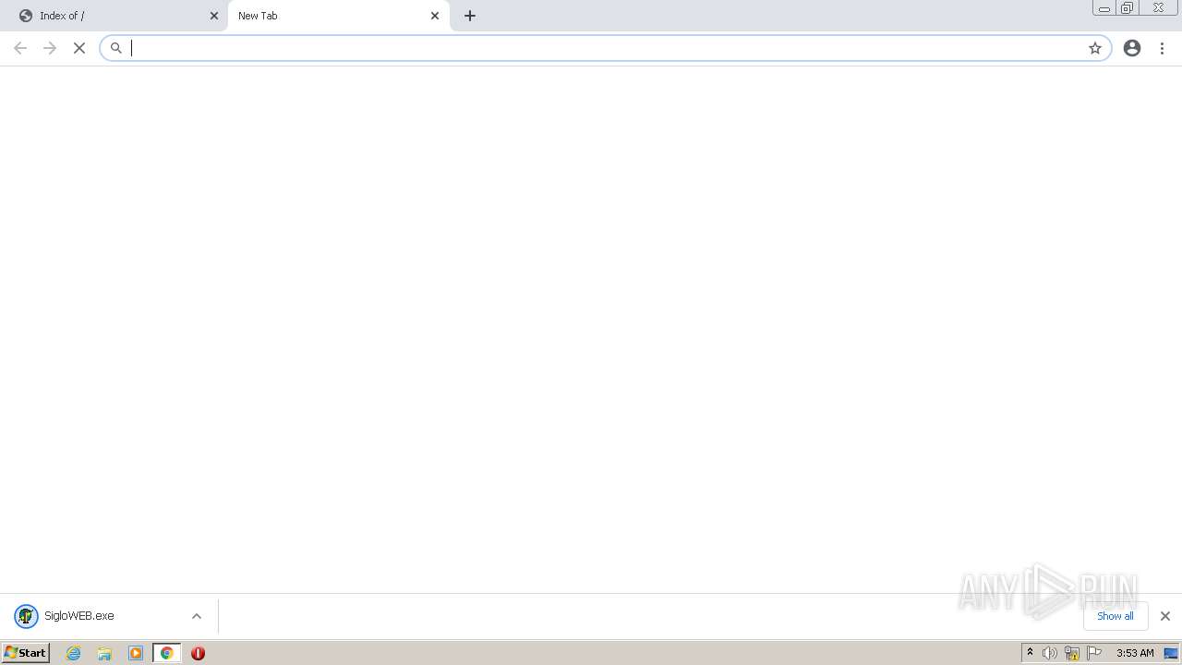1182x665 pixels.
Task: Open Action Center flag icon
Action: coord(1094,653)
